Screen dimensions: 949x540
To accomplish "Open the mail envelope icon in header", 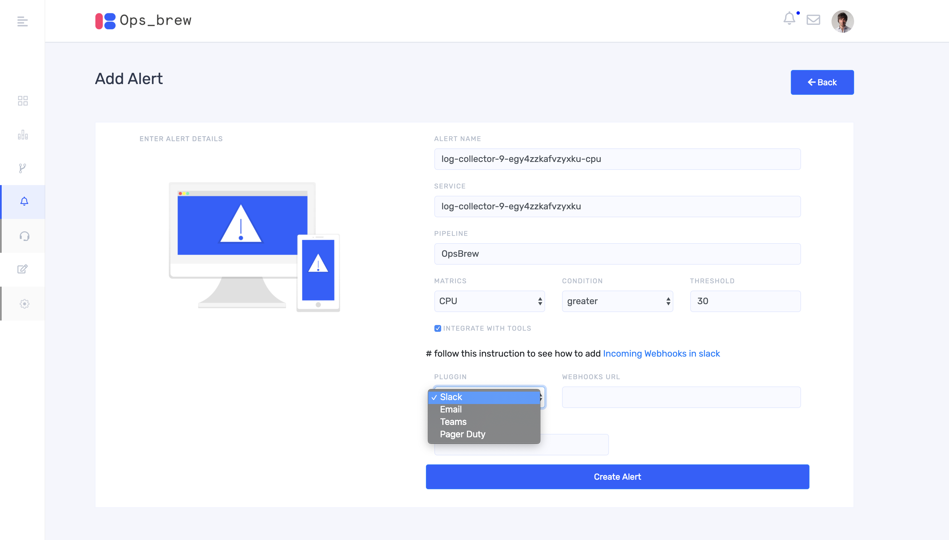I will [813, 20].
